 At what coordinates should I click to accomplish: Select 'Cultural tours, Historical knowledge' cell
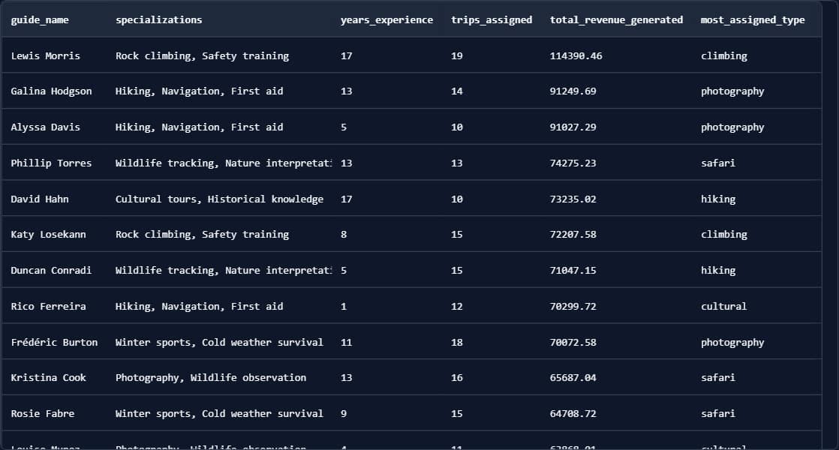click(219, 199)
